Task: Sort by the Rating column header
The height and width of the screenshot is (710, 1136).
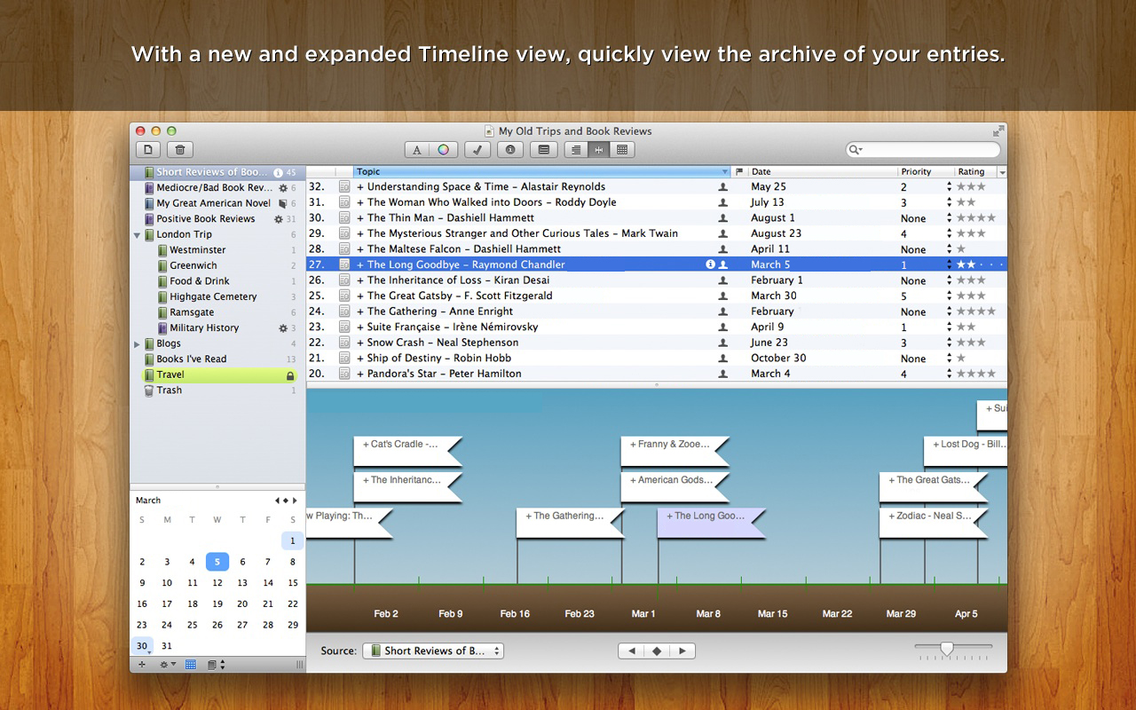Action: (975, 172)
